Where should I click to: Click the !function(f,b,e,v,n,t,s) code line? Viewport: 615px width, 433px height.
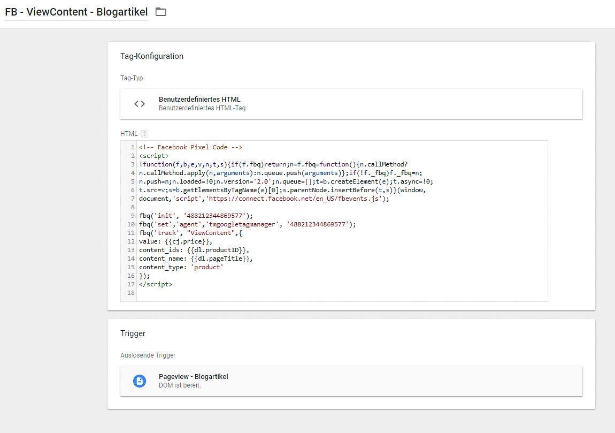click(273, 164)
